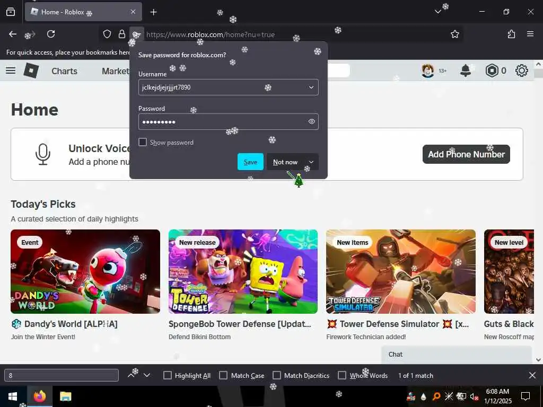The width and height of the screenshot is (543, 407).
Task: Click the page scrollbar up arrow
Action: 539,64
